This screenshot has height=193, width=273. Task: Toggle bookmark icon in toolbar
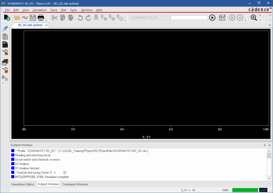pyautogui.click(x=96, y=18)
